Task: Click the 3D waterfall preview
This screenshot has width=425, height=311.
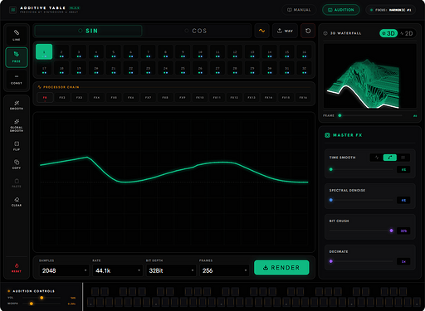Action: (370, 75)
